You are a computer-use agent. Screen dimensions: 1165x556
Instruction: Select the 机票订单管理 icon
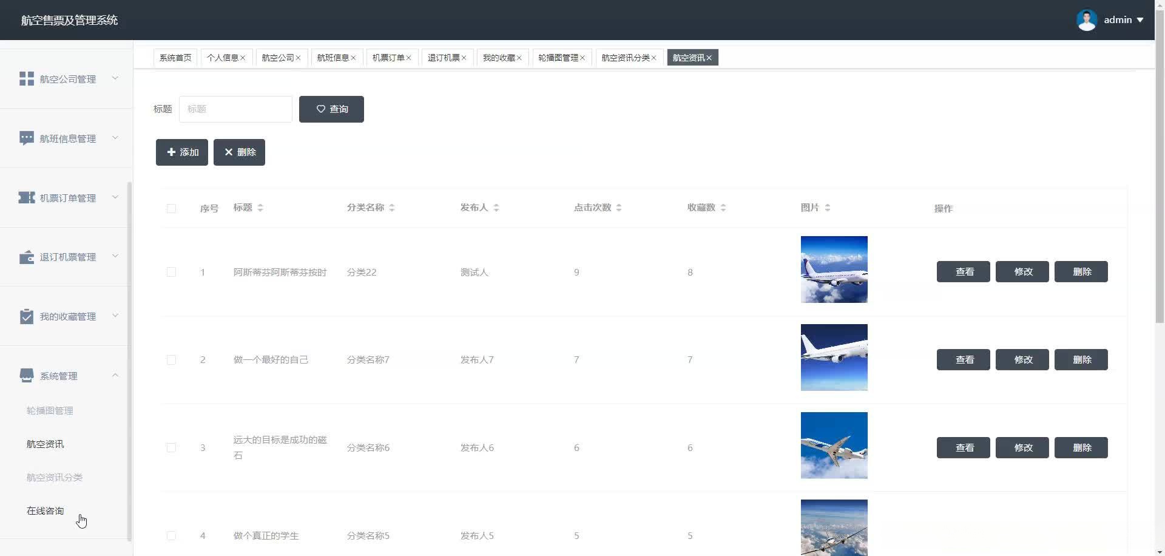pos(27,197)
